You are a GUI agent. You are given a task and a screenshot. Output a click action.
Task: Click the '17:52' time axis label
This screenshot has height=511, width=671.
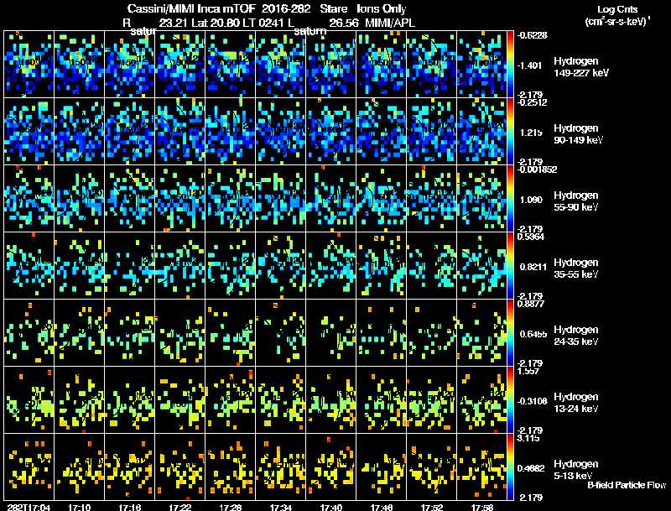[432, 507]
